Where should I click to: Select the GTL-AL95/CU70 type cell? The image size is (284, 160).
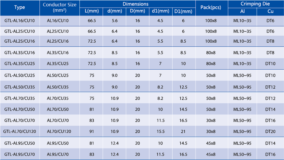point(20,155)
